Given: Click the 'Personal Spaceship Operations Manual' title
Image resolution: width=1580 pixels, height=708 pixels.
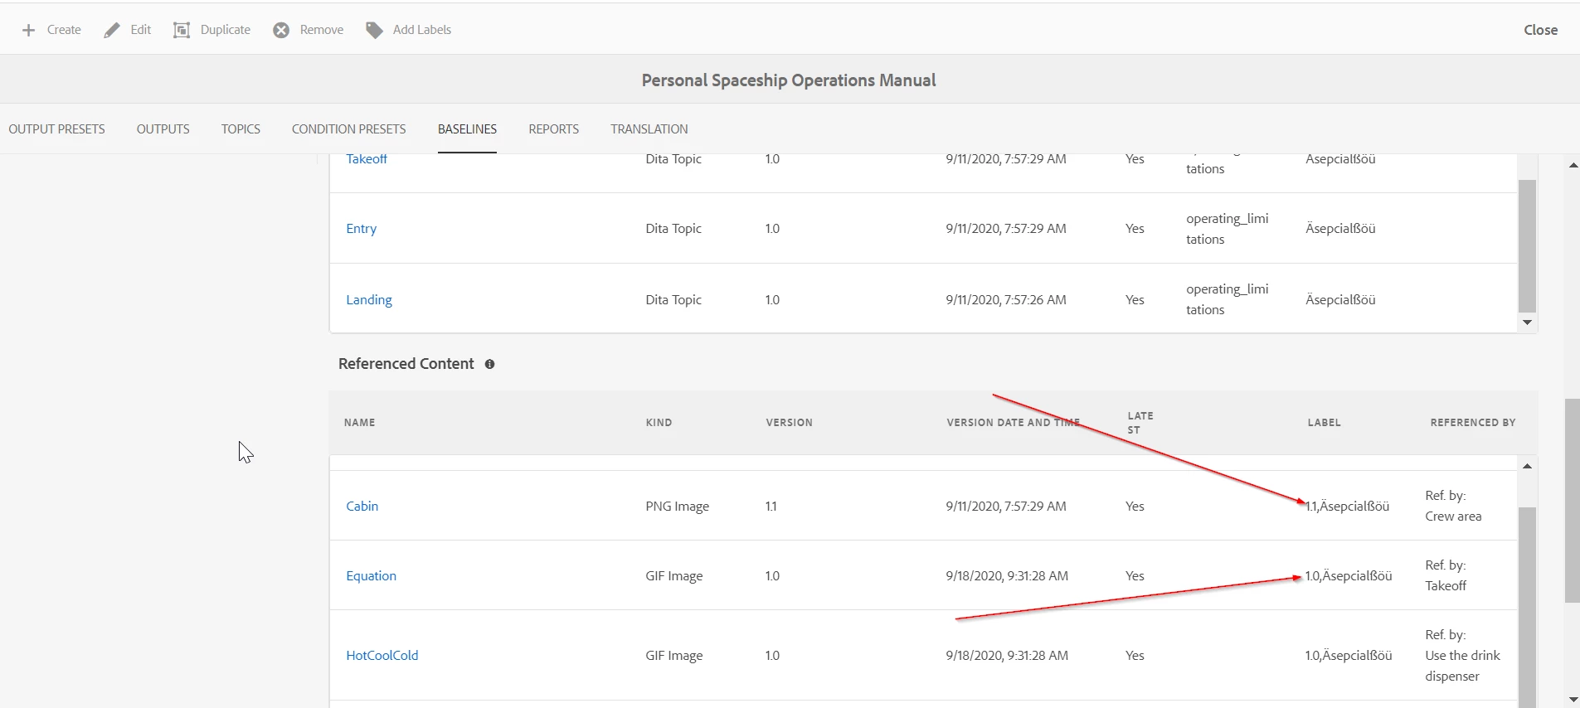Looking at the screenshot, I should coord(789,80).
